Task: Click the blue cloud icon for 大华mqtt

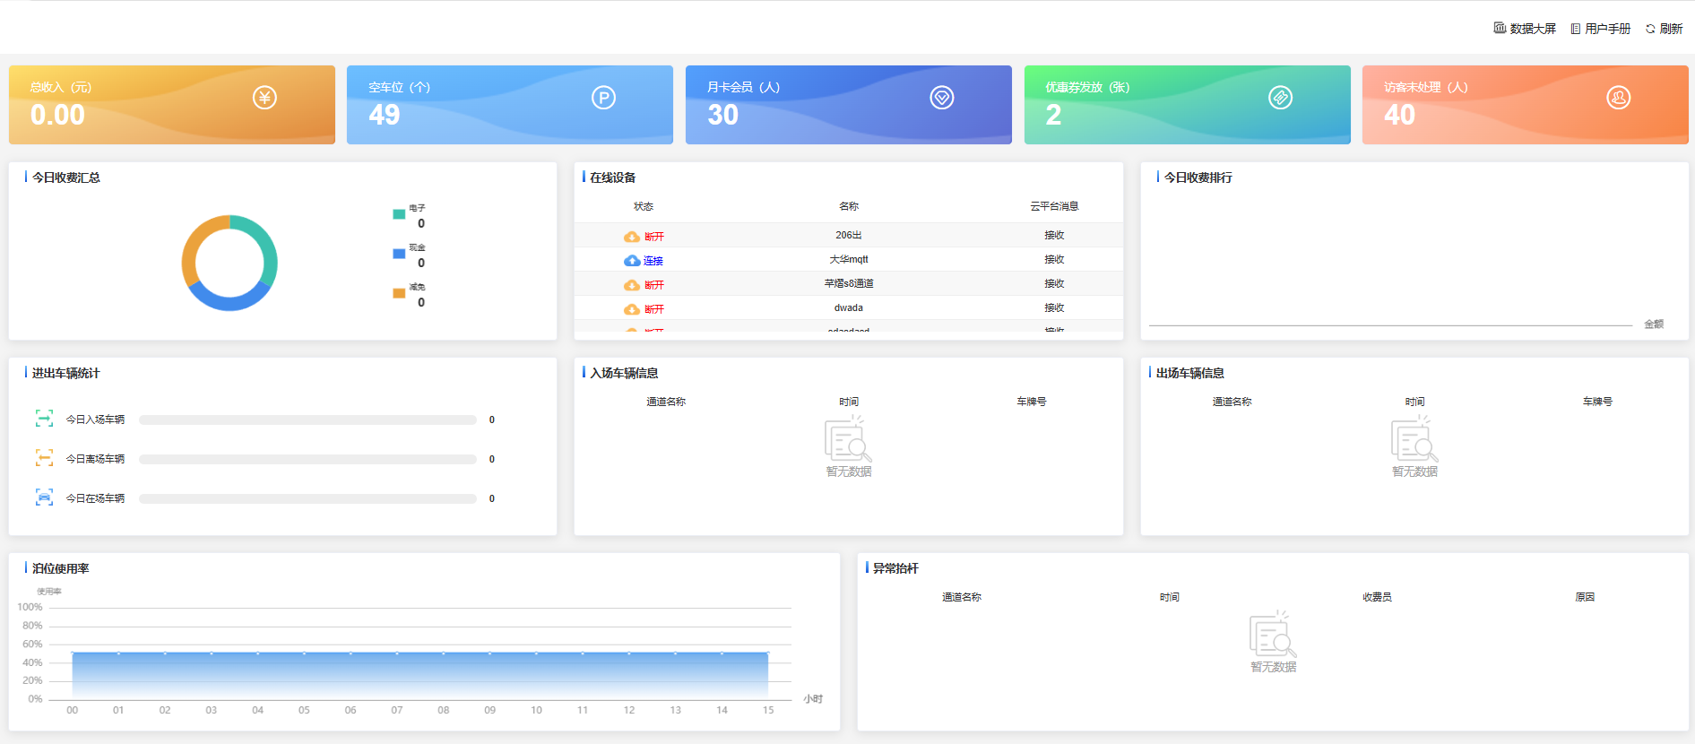Action: (x=632, y=261)
